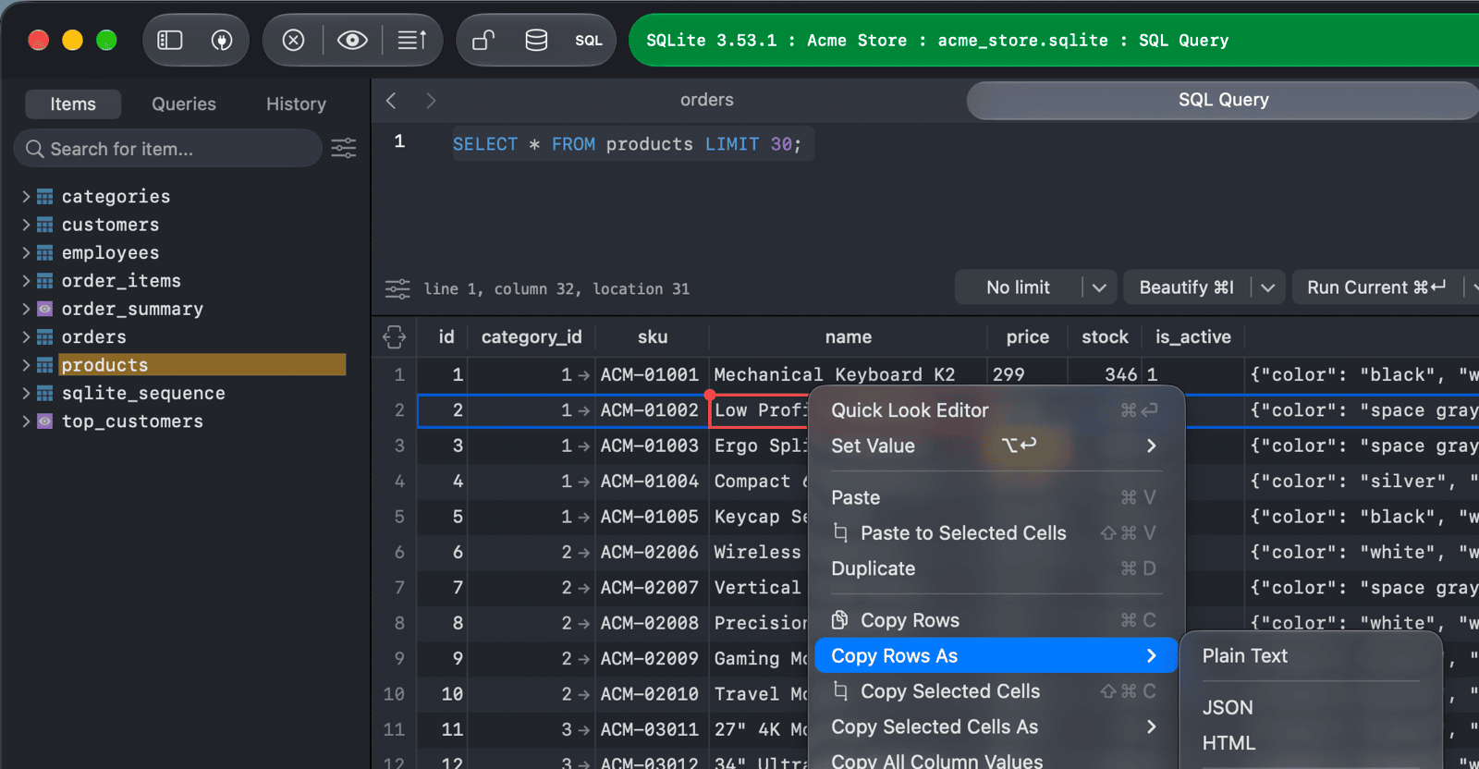
Task: Click foreign key arrow in row 6
Action: (x=583, y=553)
